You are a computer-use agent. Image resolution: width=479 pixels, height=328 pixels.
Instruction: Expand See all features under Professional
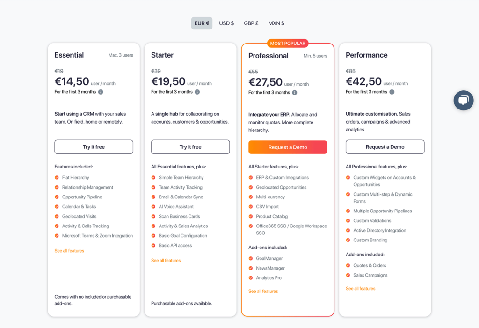[x=263, y=292]
